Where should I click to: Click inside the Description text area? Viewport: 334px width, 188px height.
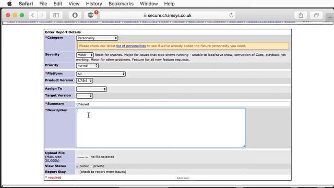coord(161,128)
